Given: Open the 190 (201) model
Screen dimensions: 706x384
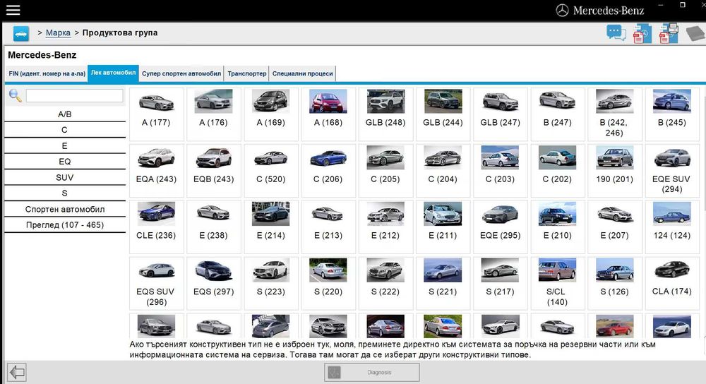Looking at the screenshot, I should coord(615,171).
